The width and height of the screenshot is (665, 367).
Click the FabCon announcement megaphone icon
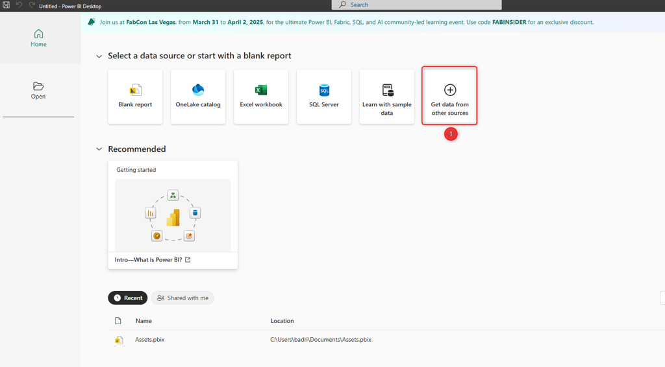pyautogui.click(x=91, y=22)
